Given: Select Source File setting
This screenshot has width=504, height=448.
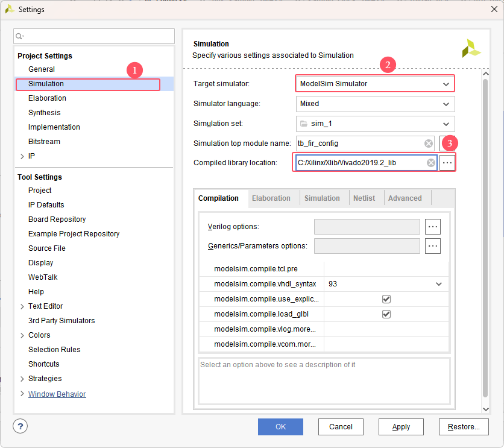Looking at the screenshot, I should 47,248.
